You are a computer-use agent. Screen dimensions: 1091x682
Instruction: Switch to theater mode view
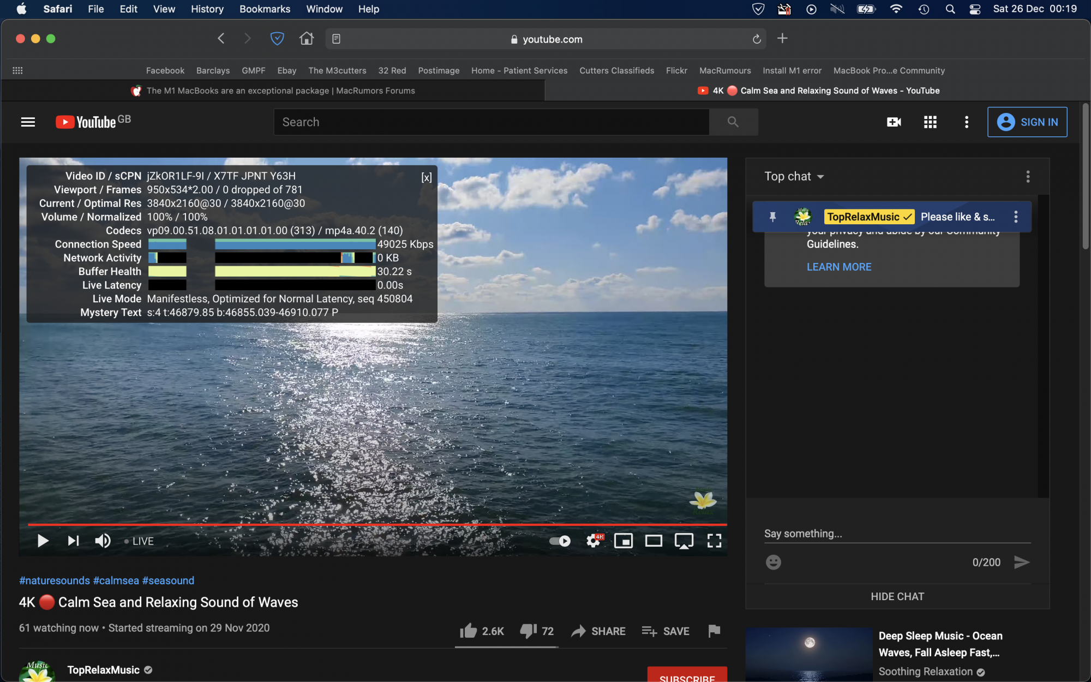pos(654,541)
